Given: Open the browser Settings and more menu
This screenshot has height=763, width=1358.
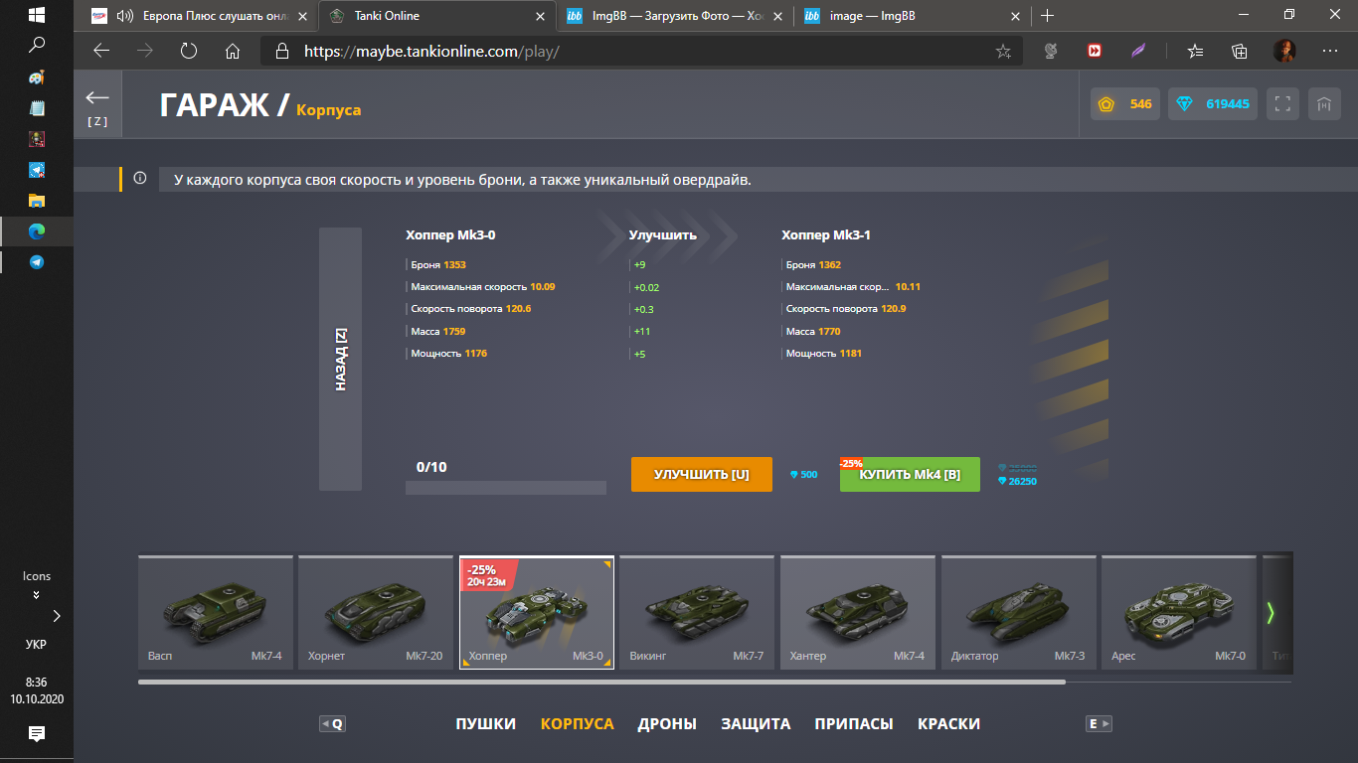Looking at the screenshot, I should (x=1330, y=51).
